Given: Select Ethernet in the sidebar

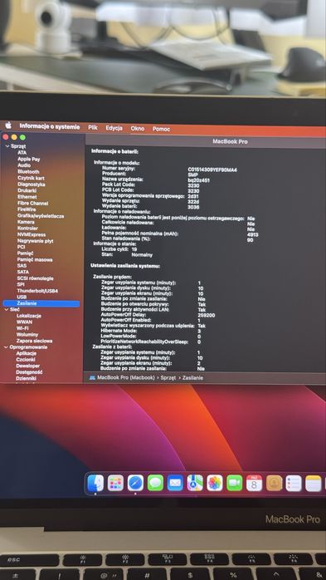Looking at the screenshot, I should (x=27, y=197).
